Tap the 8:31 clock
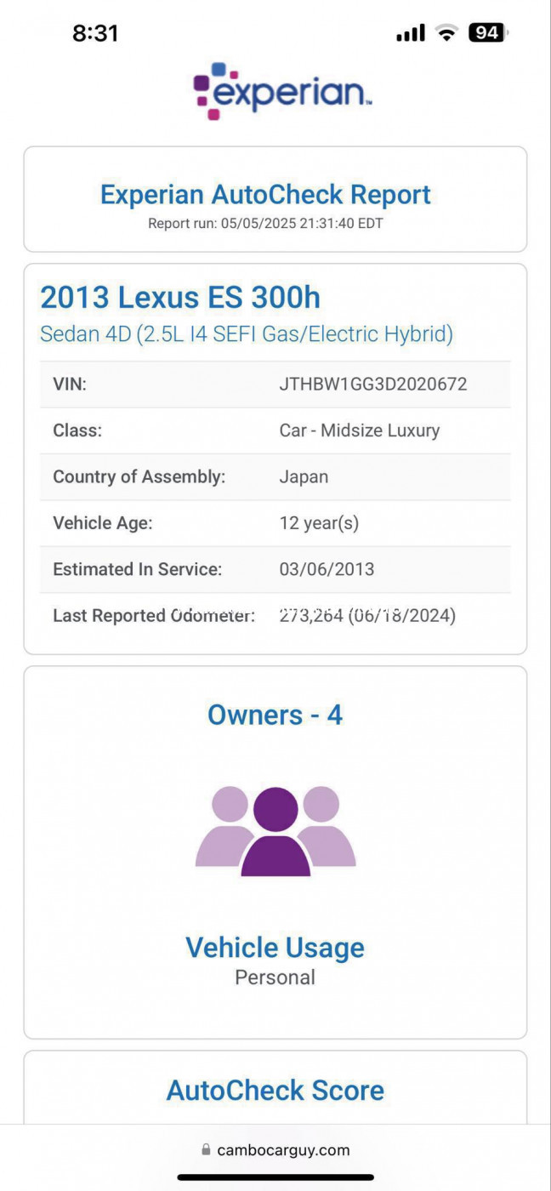Screen dimensions: 551x1191 point(95,33)
